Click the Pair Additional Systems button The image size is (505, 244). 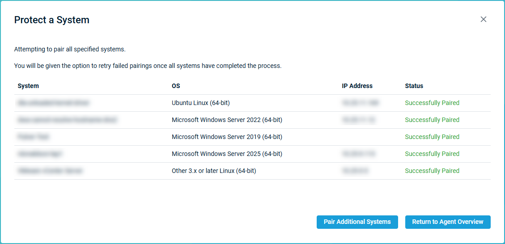tap(357, 222)
